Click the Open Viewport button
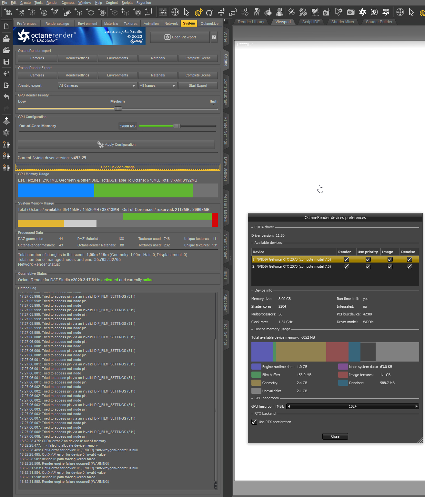Image resolution: width=425 pixels, height=497 pixels. pos(180,37)
